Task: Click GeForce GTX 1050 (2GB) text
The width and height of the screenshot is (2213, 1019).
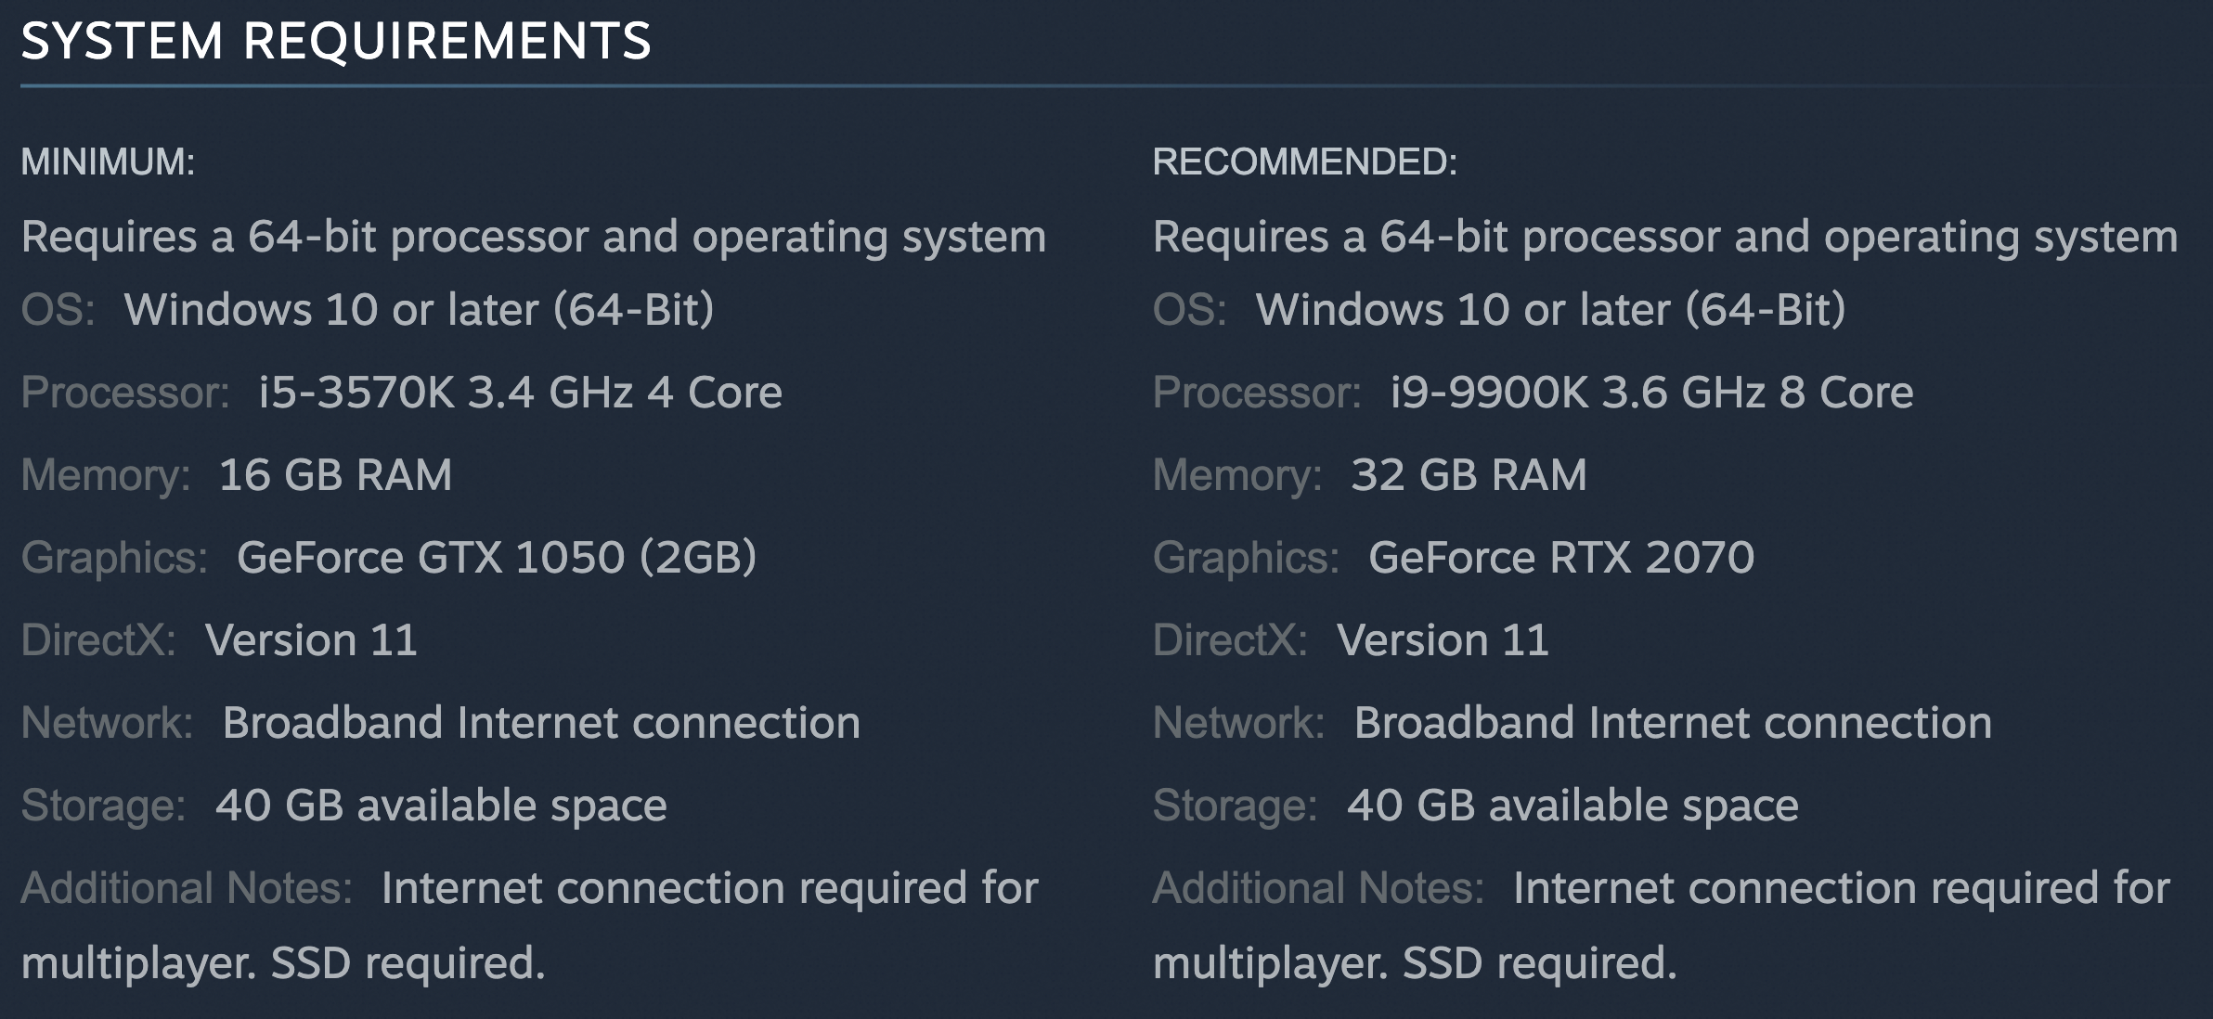Action: [497, 557]
